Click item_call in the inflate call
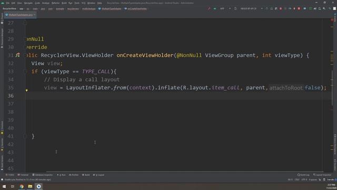337x190 pixels. [225, 88]
